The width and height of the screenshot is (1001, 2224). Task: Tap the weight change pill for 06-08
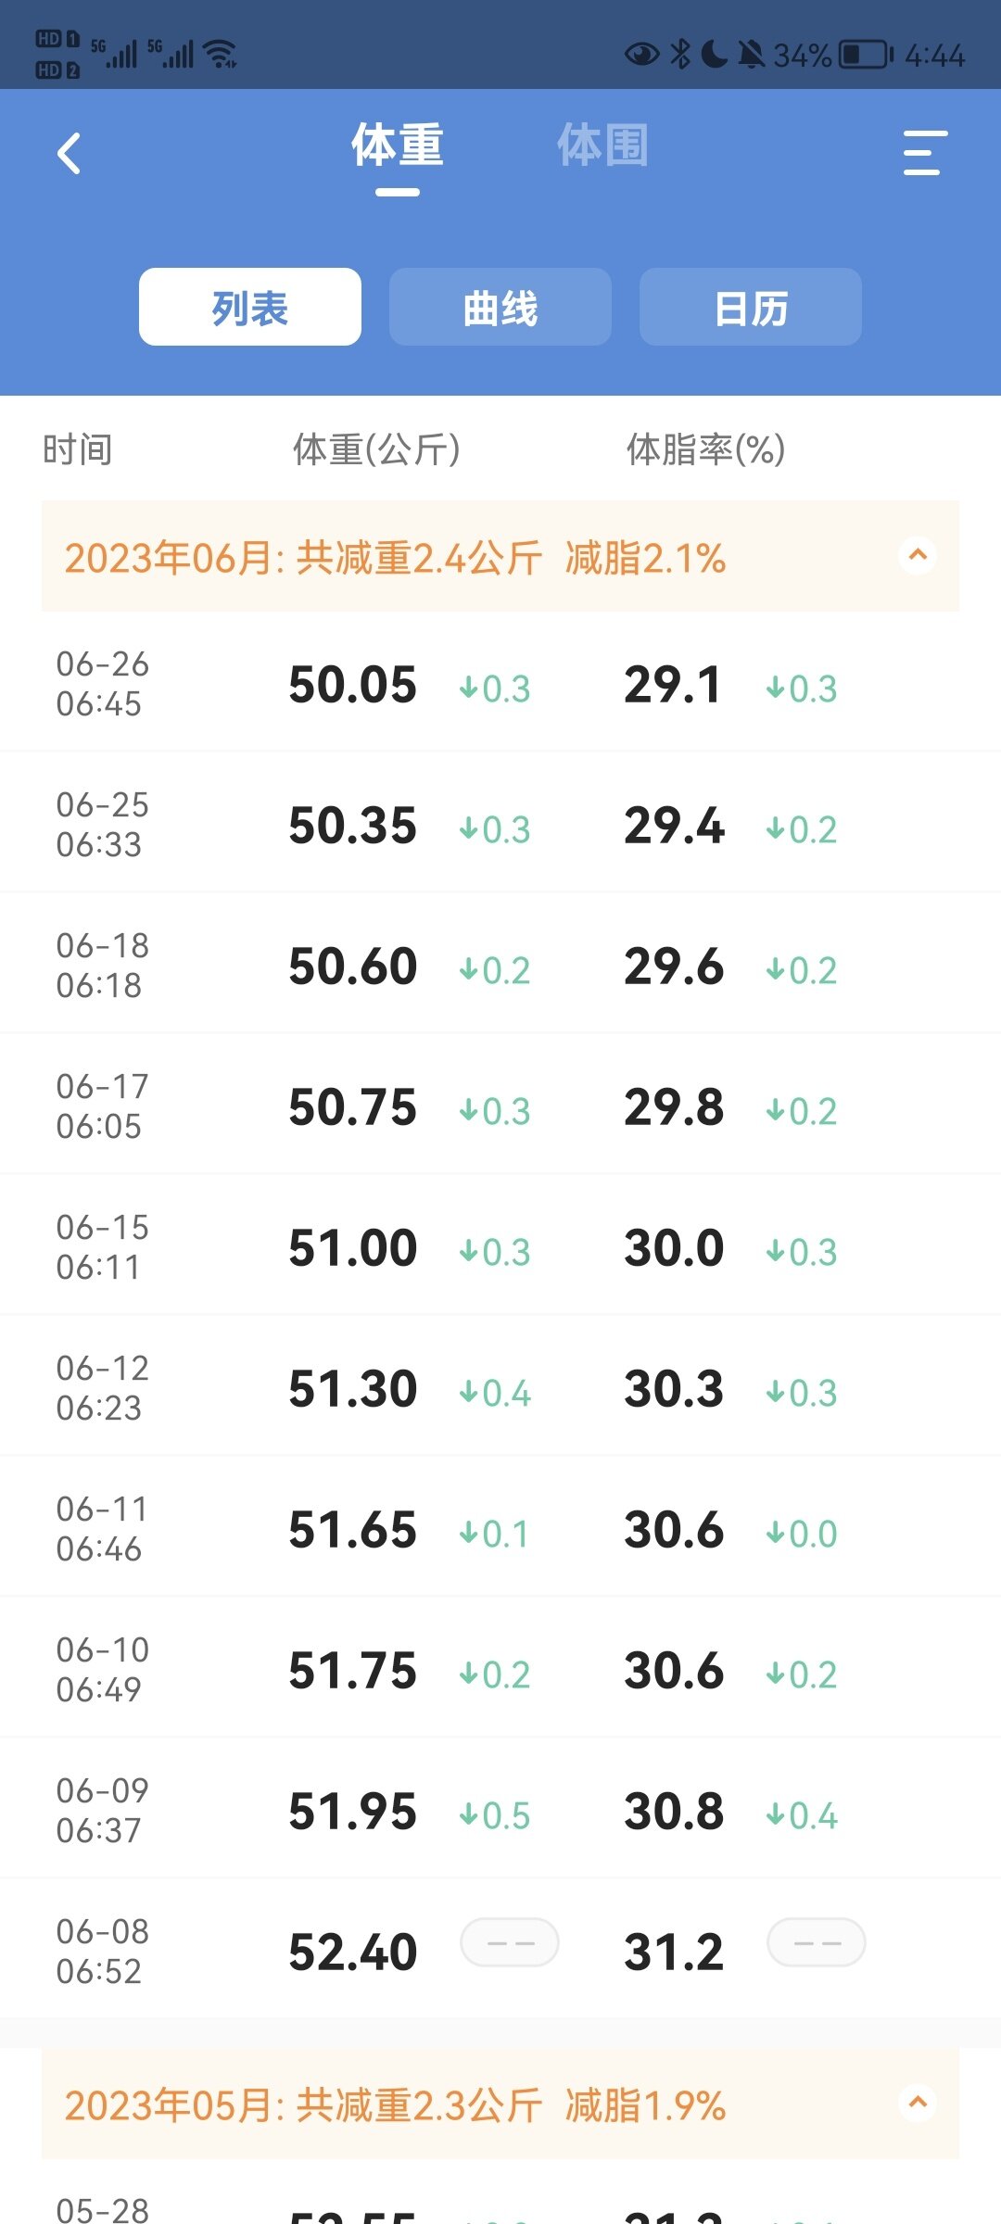point(510,1942)
